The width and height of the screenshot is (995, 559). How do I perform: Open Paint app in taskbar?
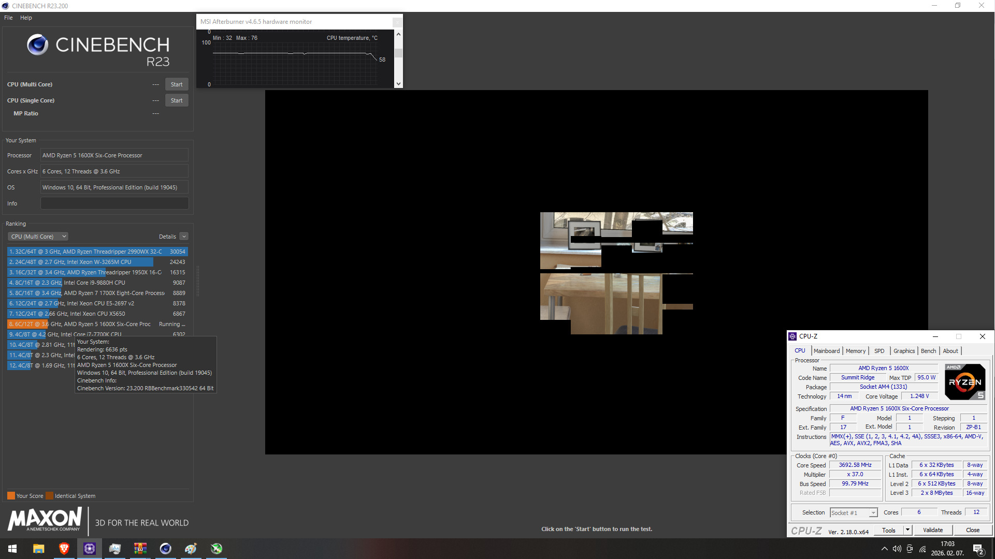point(191,549)
